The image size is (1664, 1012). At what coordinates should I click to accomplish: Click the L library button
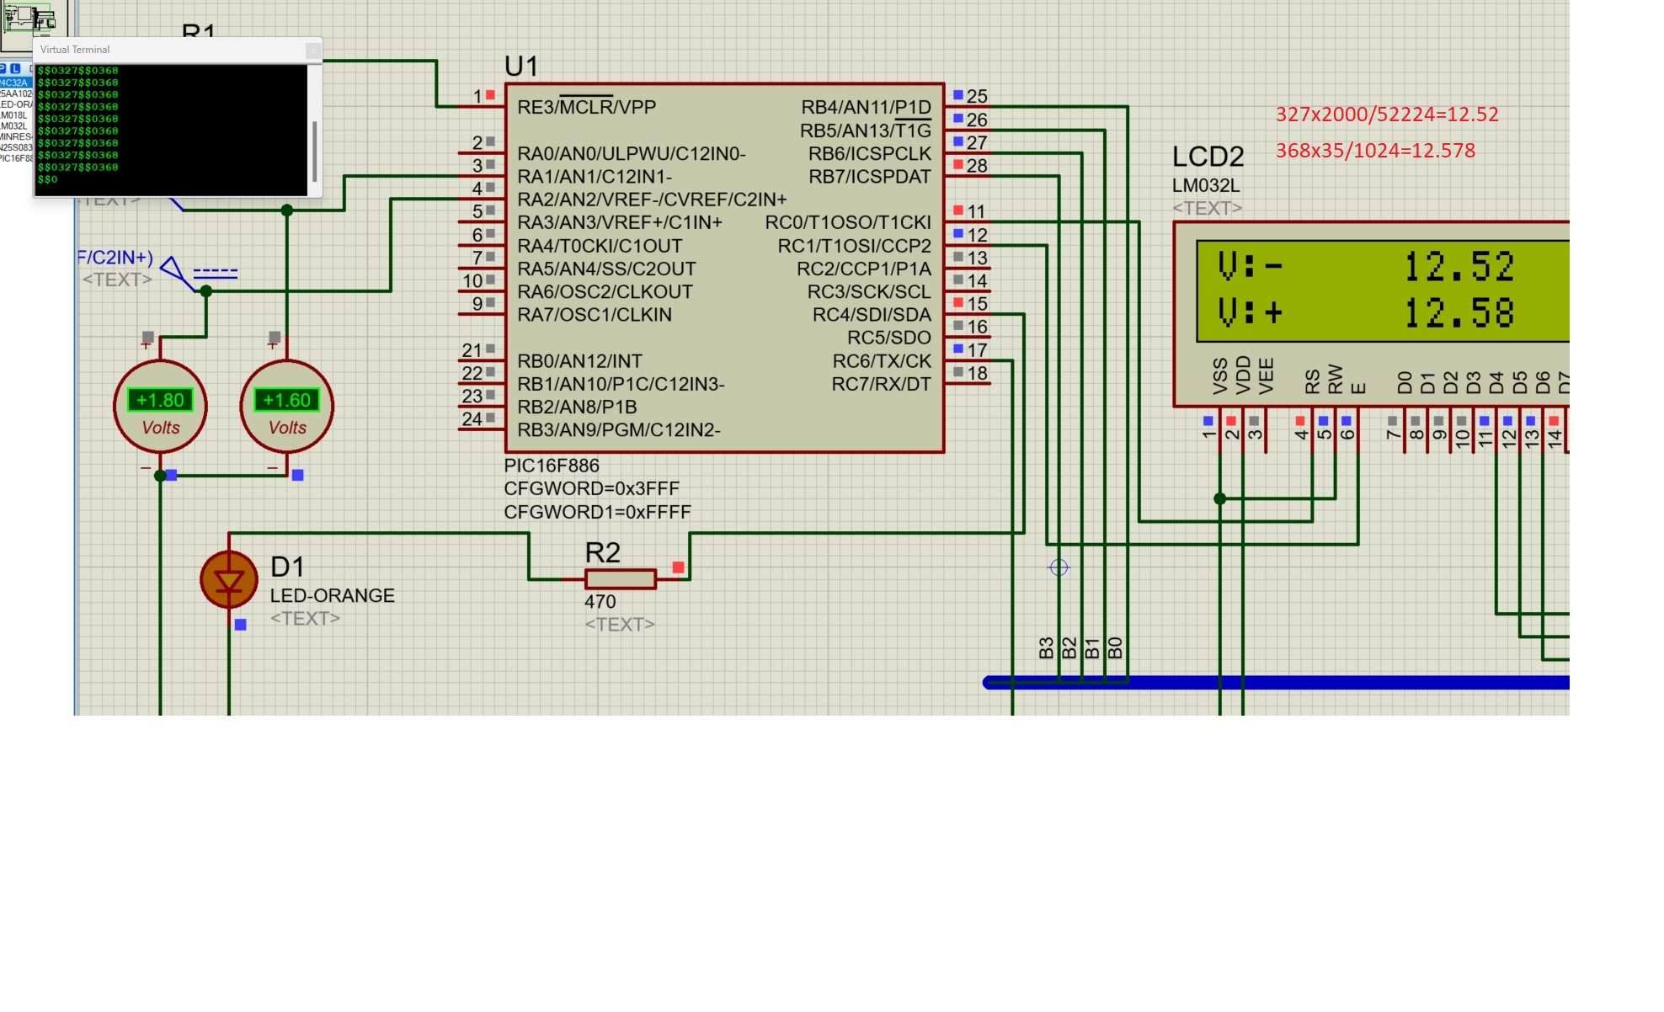(15, 68)
